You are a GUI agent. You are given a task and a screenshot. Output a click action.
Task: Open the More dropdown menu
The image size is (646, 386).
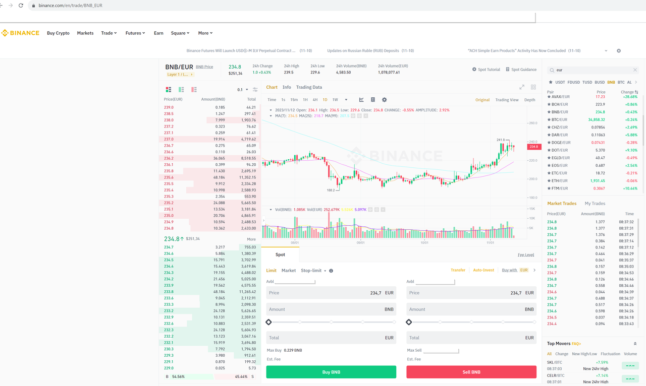(205, 33)
